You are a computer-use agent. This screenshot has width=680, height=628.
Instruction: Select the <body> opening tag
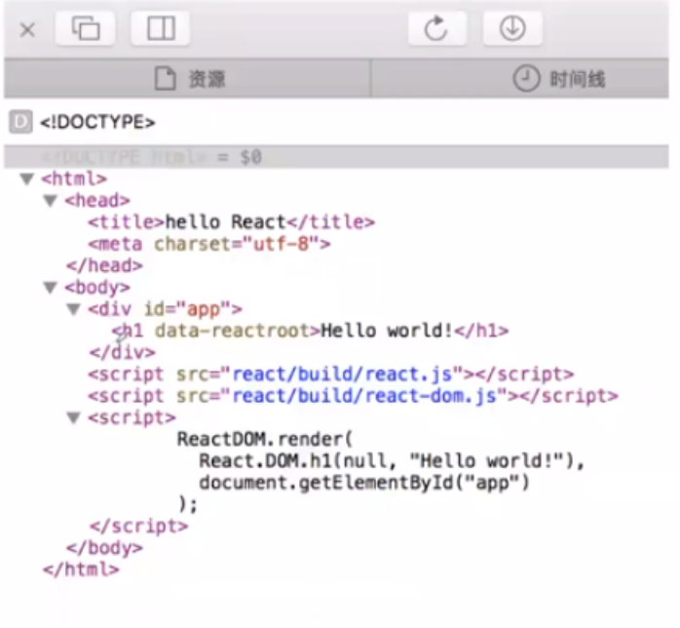97,288
